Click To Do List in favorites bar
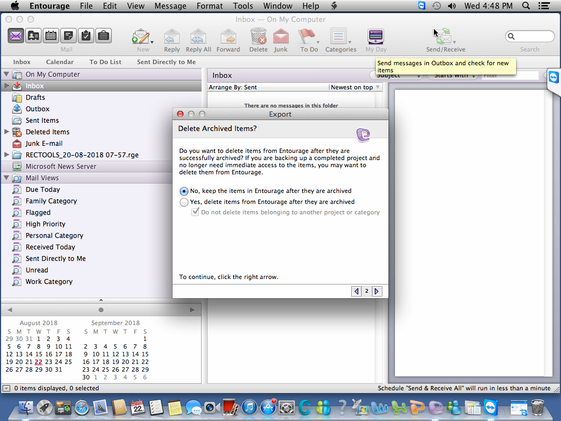 click(105, 62)
